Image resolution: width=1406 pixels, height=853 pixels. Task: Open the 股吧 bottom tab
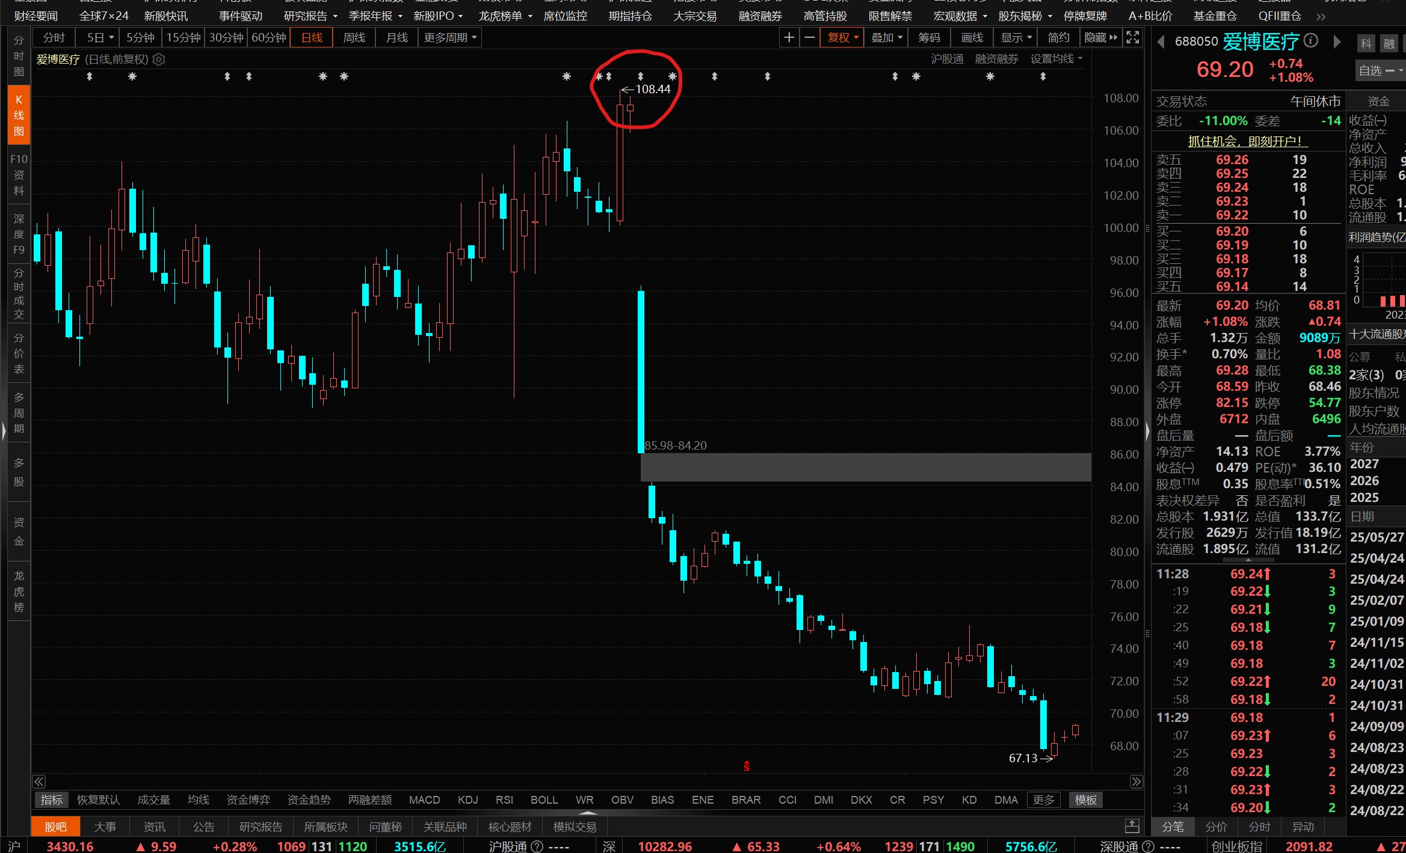tap(55, 827)
